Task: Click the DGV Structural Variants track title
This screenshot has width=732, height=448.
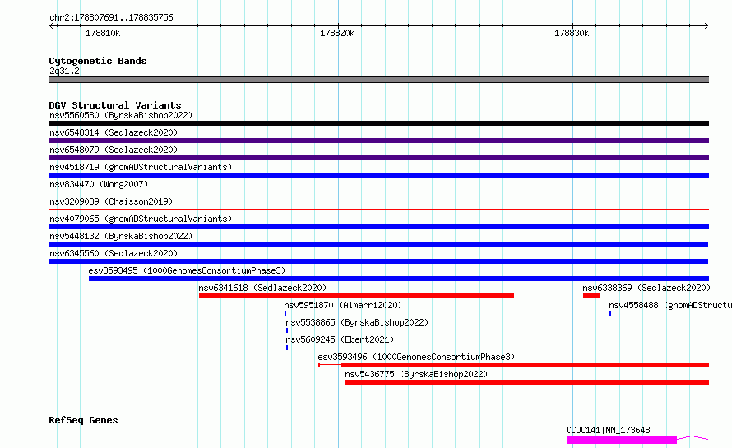Action: pyautogui.click(x=115, y=105)
